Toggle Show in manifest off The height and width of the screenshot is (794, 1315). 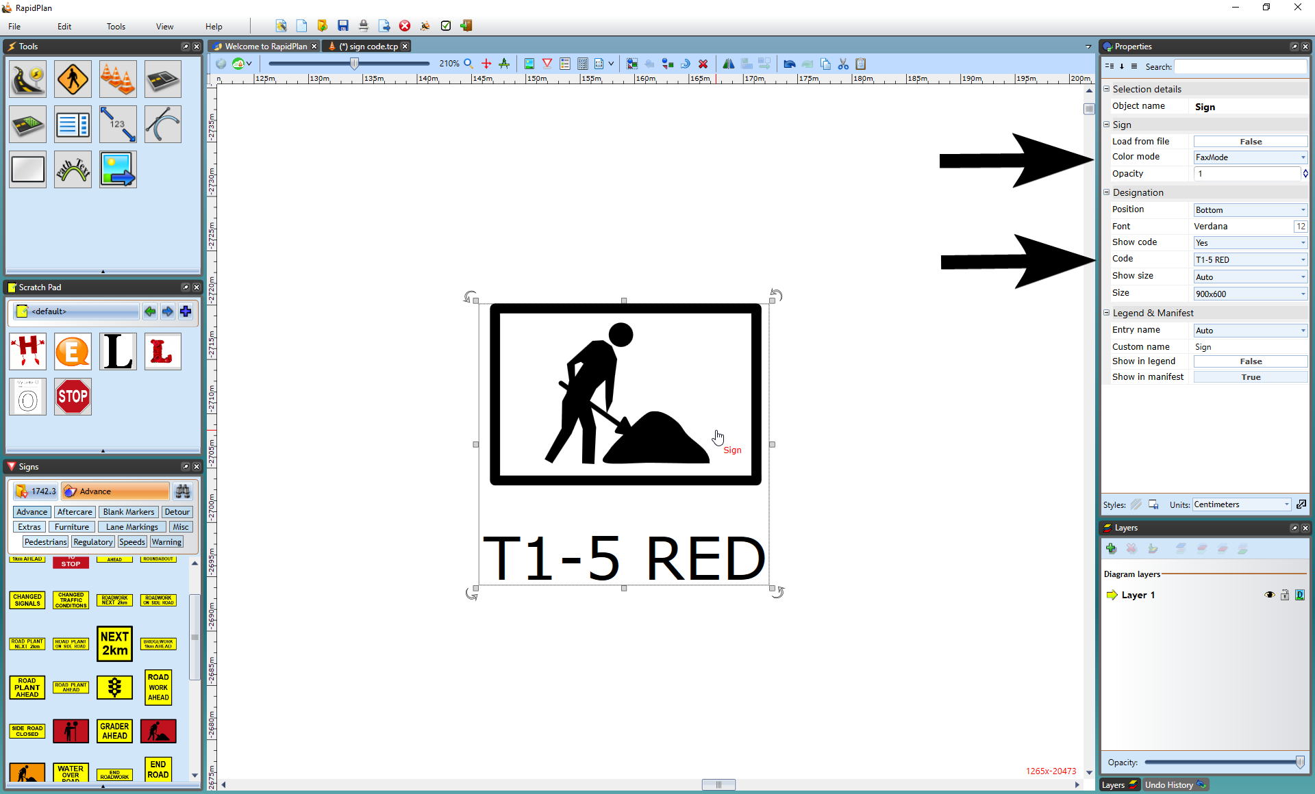(x=1250, y=376)
